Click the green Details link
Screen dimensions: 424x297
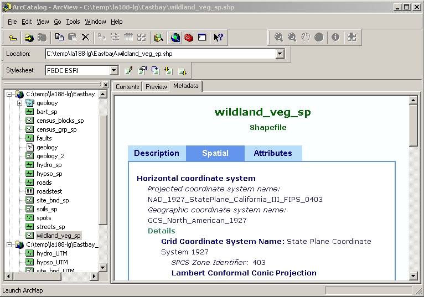pos(161,231)
